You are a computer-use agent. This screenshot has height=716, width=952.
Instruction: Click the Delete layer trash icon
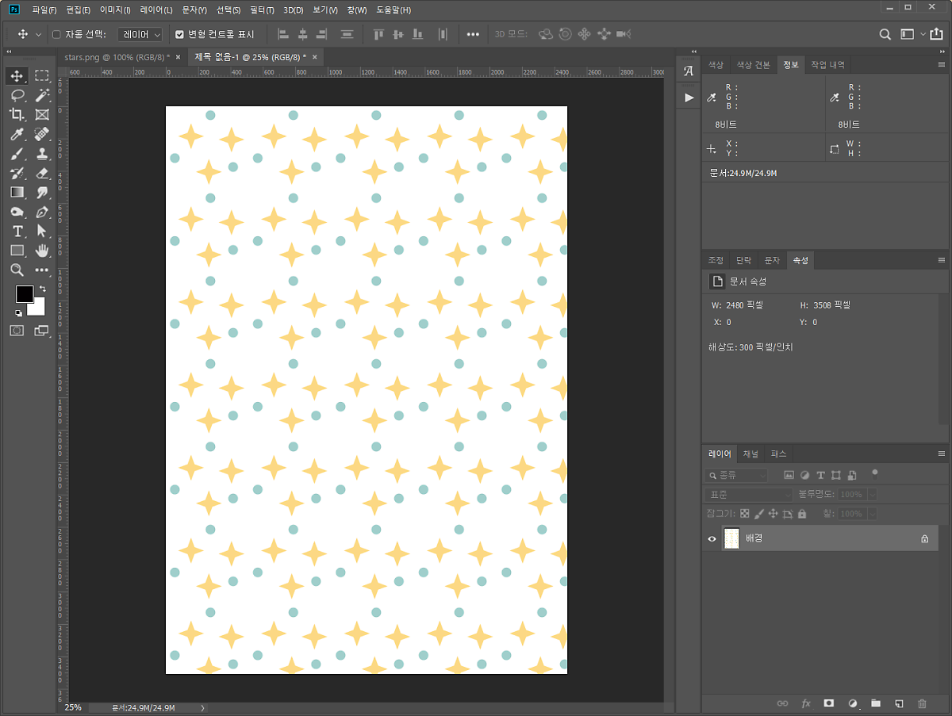pyautogui.click(x=922, y=703)
